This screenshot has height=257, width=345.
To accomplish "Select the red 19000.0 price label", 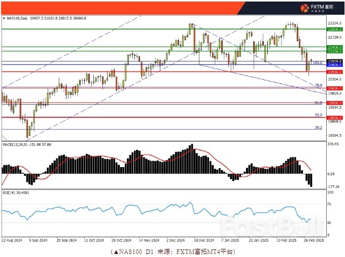I will pos(334,117).
